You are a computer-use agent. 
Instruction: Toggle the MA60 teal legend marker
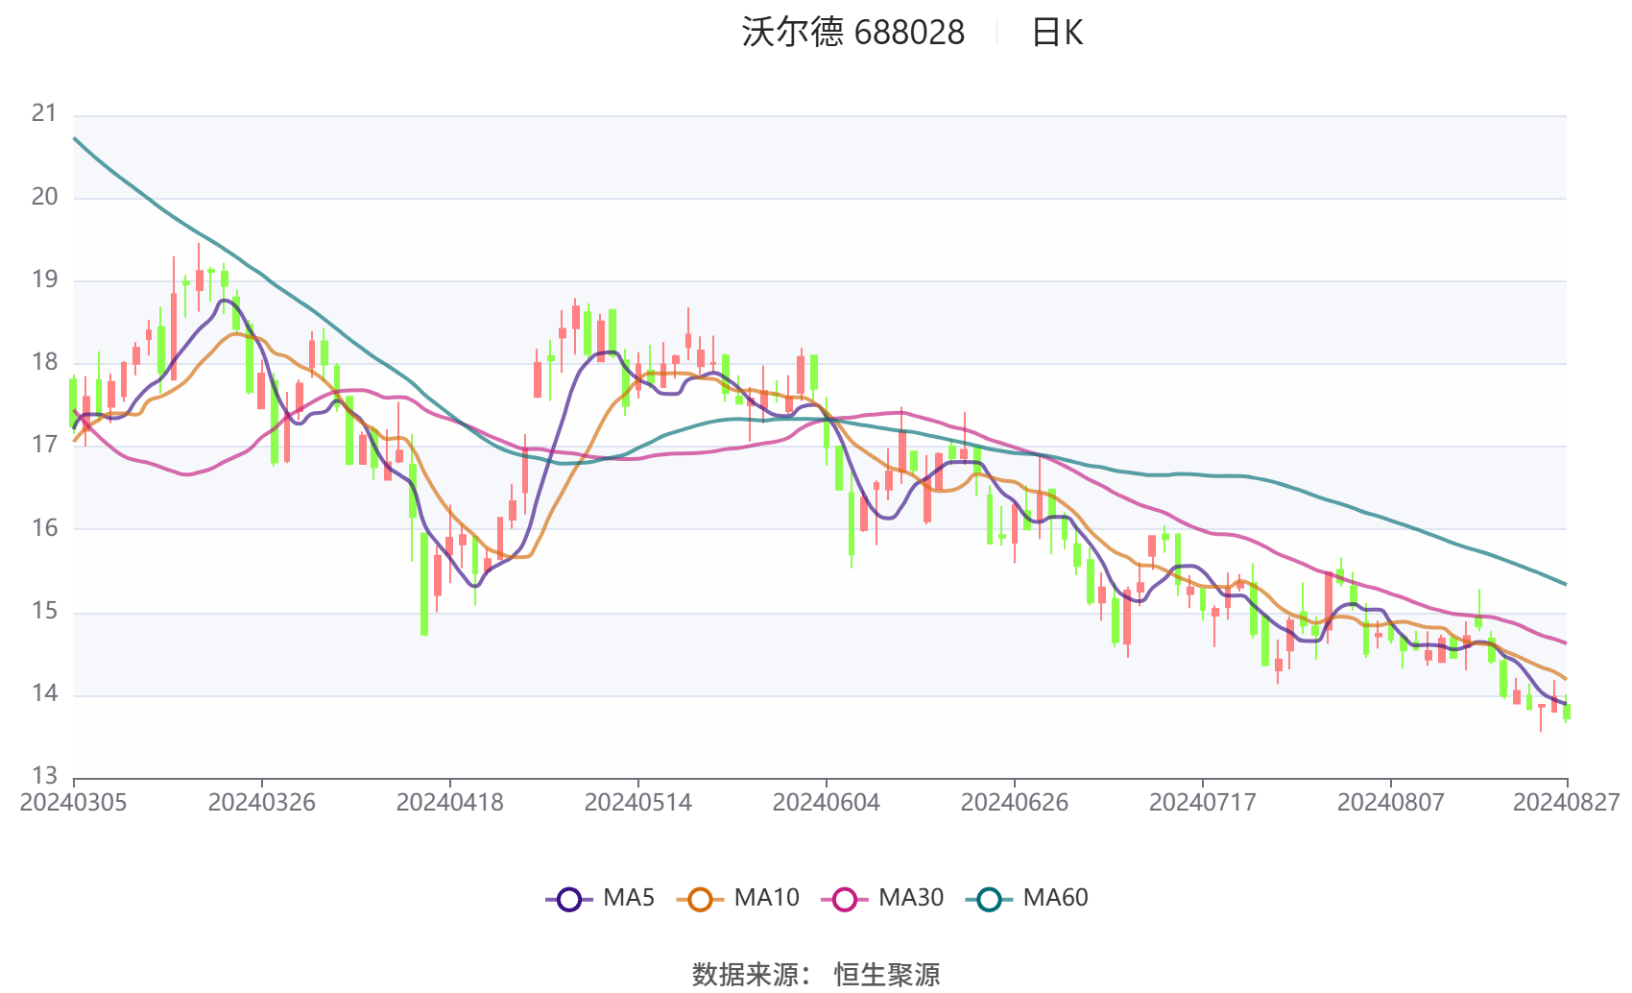[989, 899]
